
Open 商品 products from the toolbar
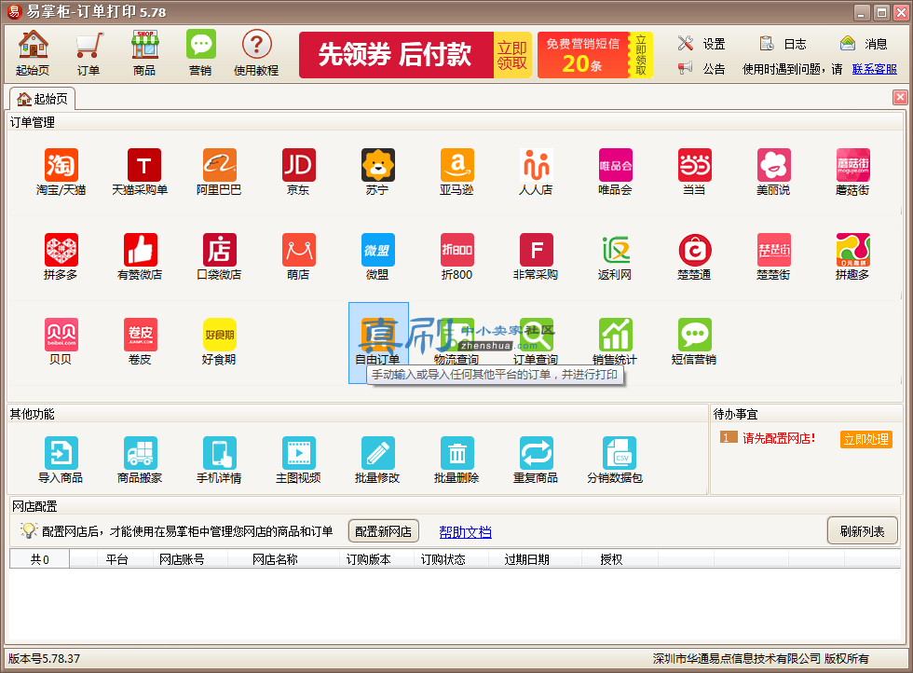point(144,53)
